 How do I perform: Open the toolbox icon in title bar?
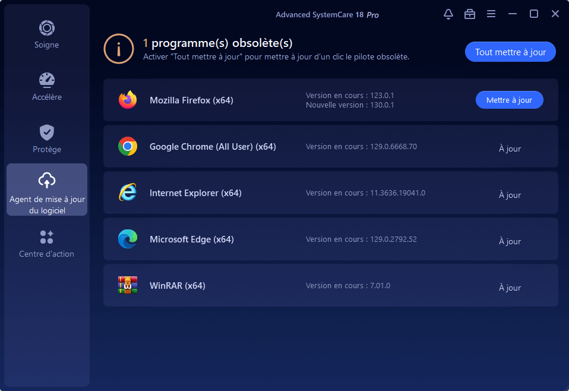pos(470,14)
